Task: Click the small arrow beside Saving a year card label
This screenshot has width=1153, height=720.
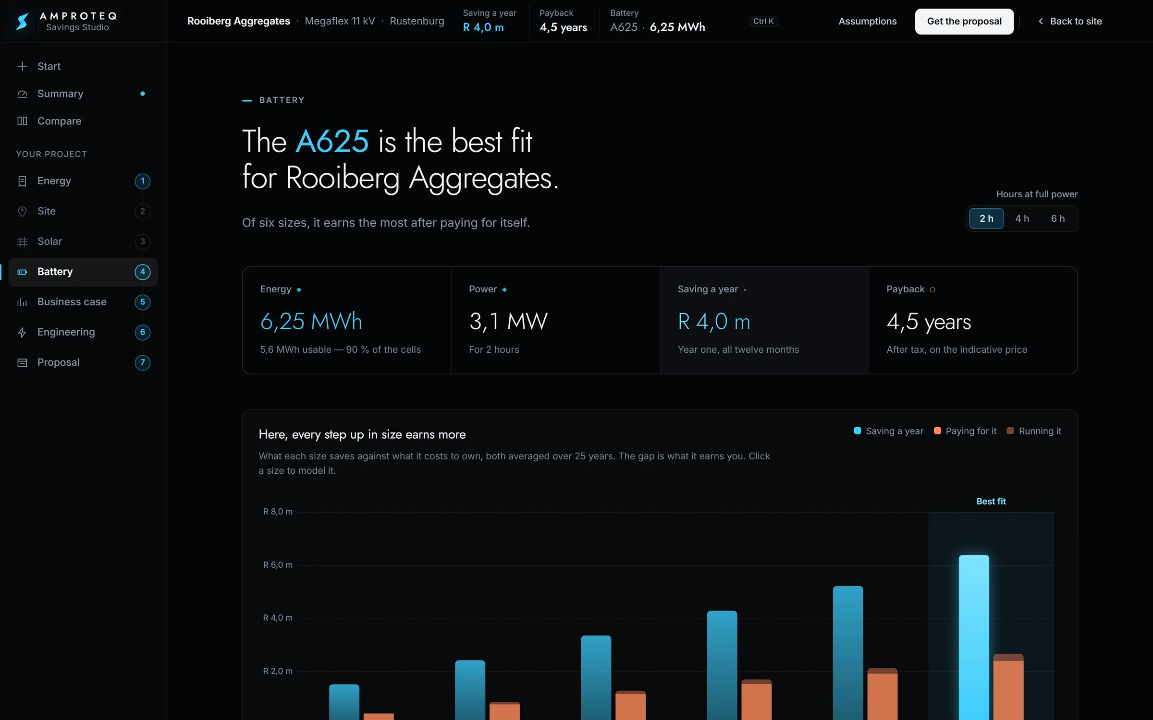Action: [x=745, y=289]
